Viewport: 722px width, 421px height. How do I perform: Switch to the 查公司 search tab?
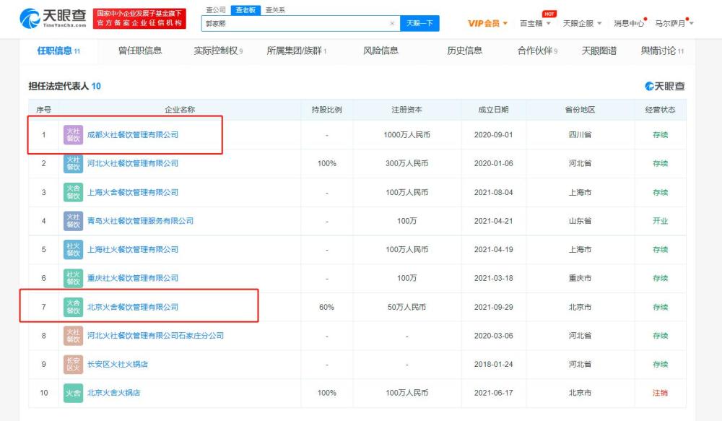tap(215, 9)
